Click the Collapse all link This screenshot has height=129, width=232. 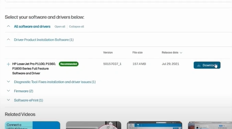click(76, 27)
